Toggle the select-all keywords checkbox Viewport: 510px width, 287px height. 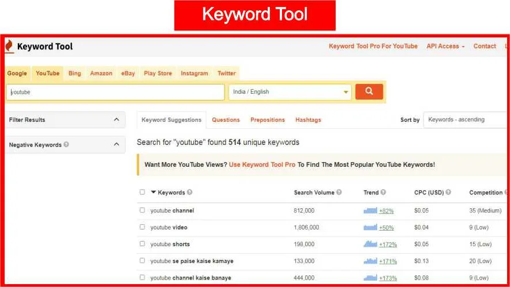[x=142, y=192]
